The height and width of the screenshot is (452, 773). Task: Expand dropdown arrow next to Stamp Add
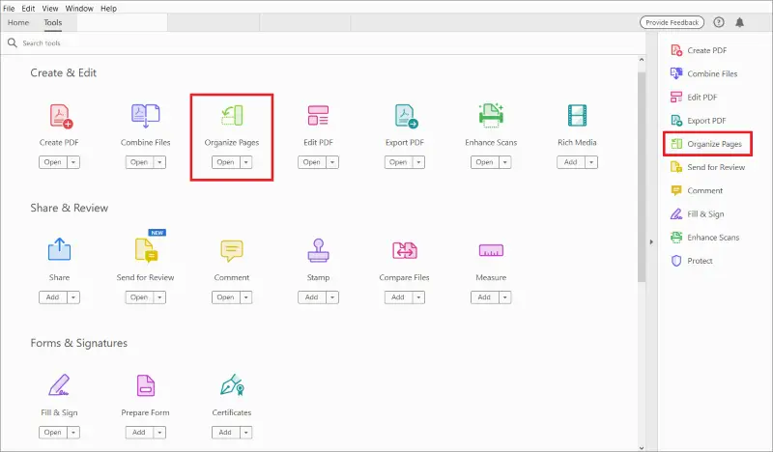coord(332,297)
